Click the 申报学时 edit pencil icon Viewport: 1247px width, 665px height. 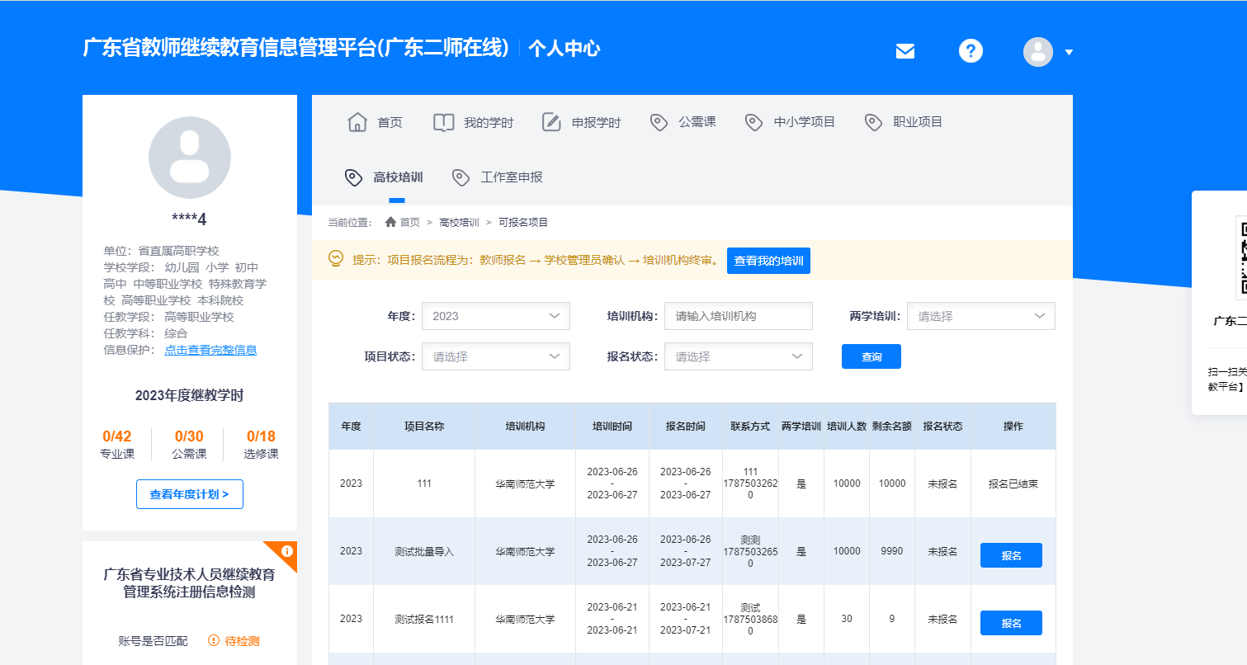coord(551,122)
